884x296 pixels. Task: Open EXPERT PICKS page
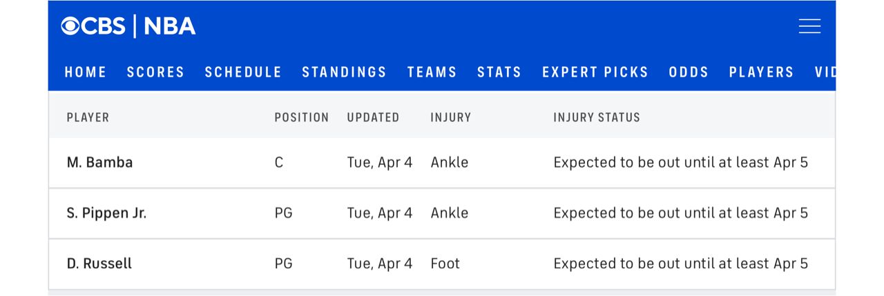pos(595,72)
